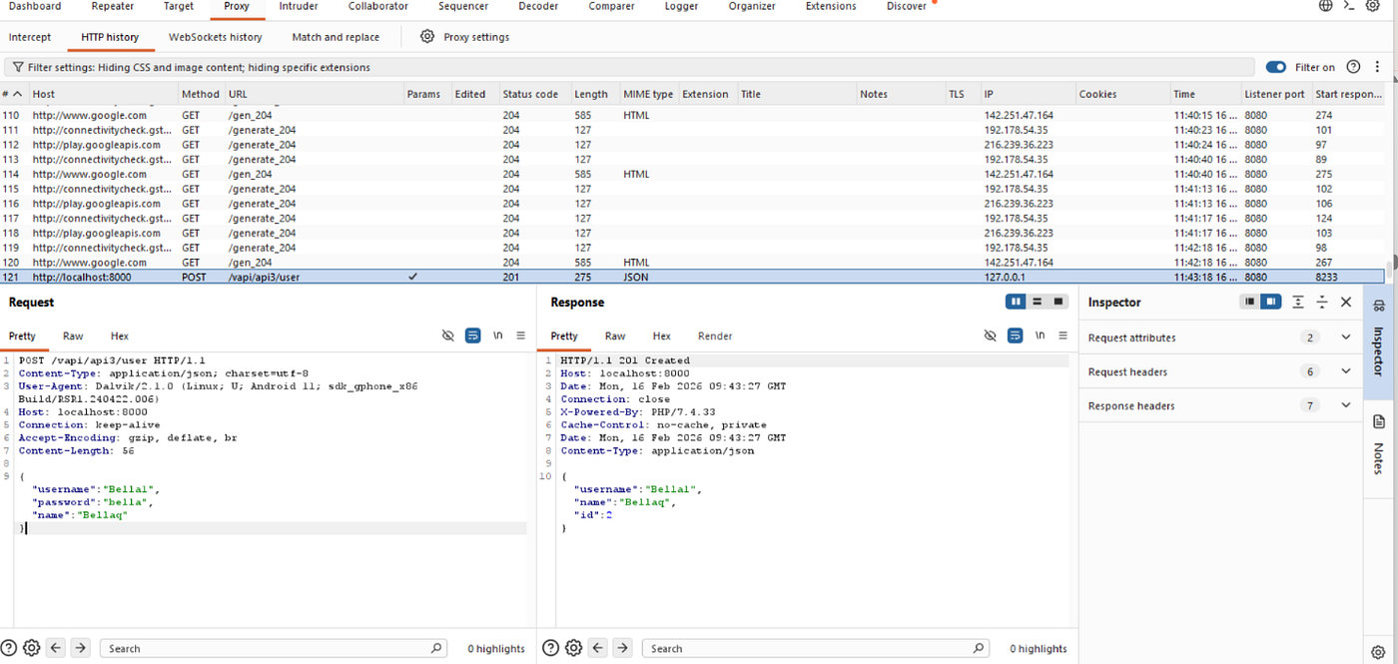Toggle line wrap icon in Response panel
1398x664 pixels.
[1015, 336]
